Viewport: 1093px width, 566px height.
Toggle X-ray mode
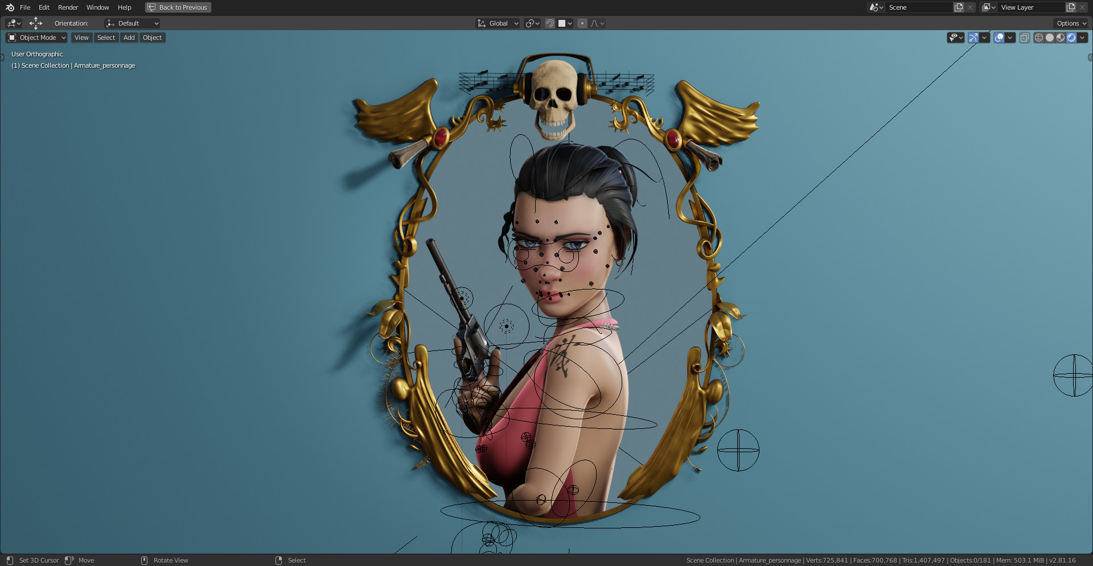(x=1025, y=38)
